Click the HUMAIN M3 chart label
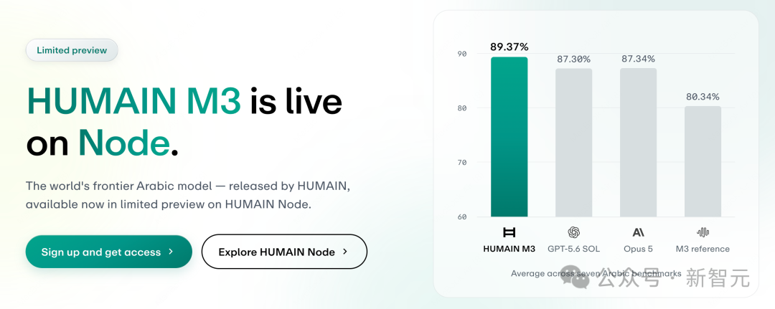This screenshot has height=309, width=775. pyautogui.click(x=509, y=249)
